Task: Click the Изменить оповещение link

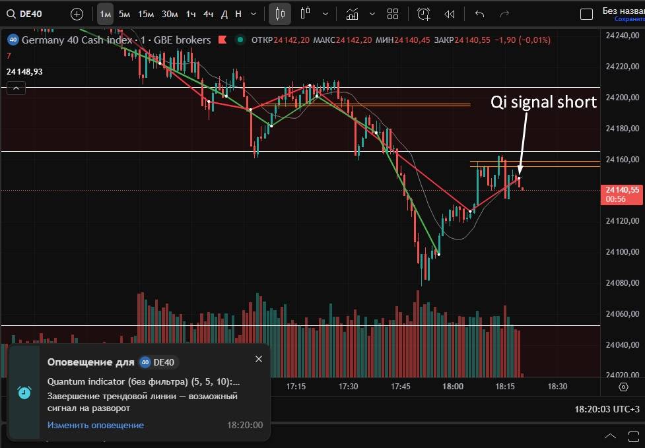Action: pos(95,426)
